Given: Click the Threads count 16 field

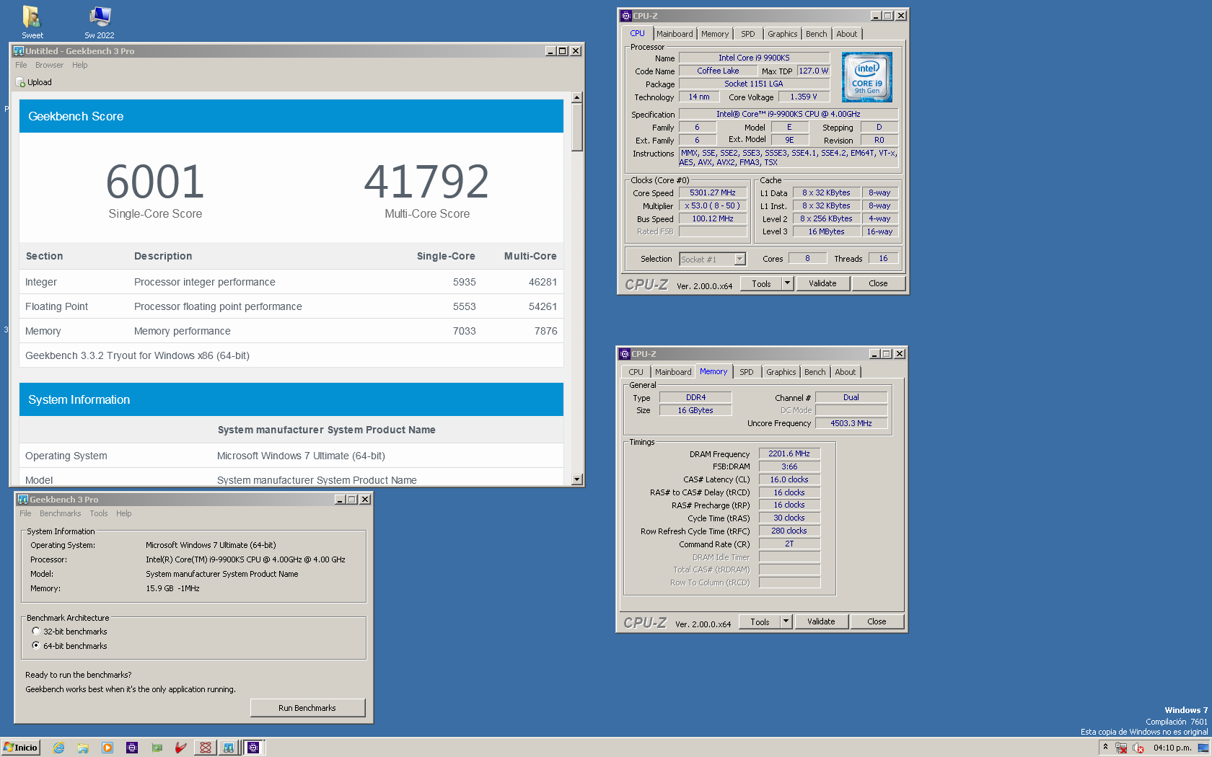Looking at the screenshot, I should pos(883,258).
